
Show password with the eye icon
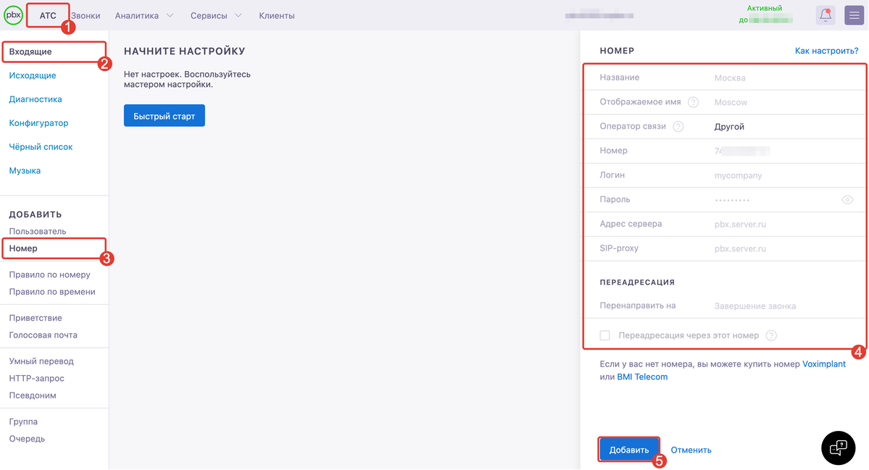click(x=847, y=200)
